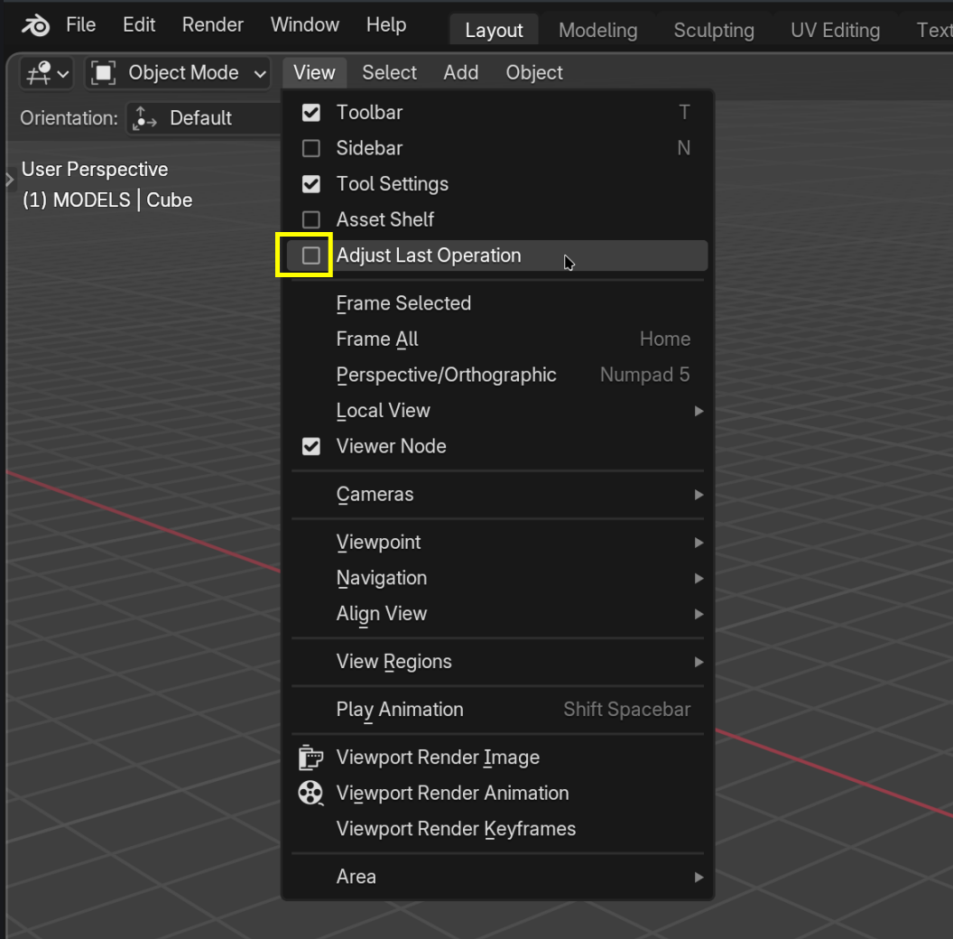Screen dimensions: 953x939
Task: Click Play Animation menu entry
Action: click(x=400, y=710)
